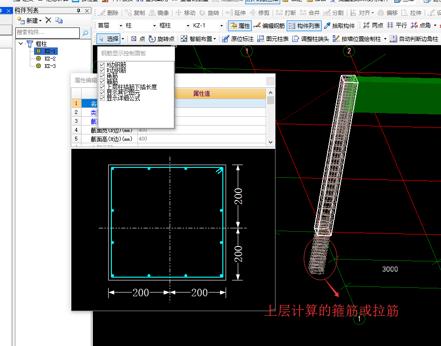Click the property table scrollbar up arrow

(270, 93)
